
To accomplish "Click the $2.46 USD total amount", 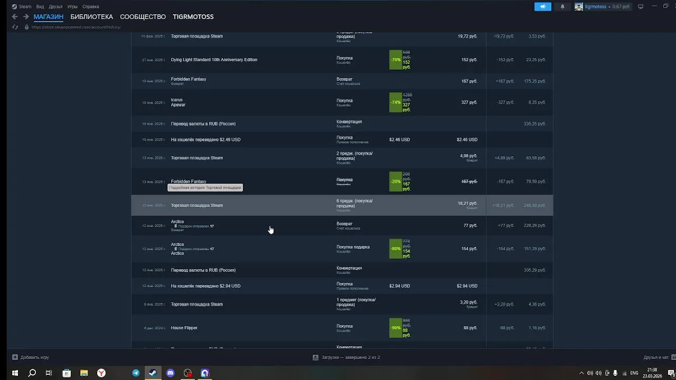I will pos(467,140).
